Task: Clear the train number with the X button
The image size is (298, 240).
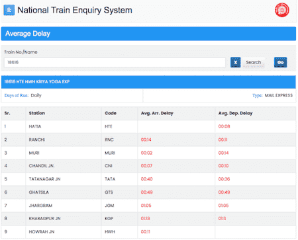Action: (235, 62)
